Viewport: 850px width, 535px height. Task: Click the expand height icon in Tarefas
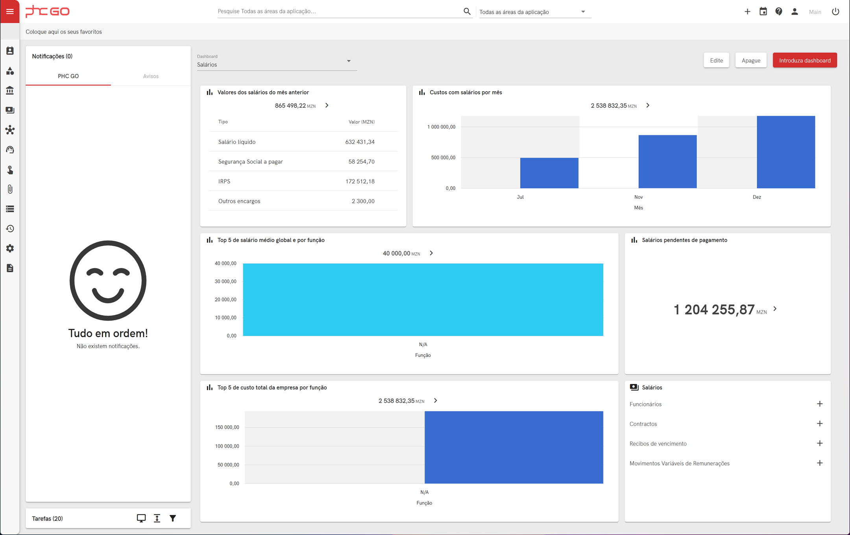pos(157,518)
